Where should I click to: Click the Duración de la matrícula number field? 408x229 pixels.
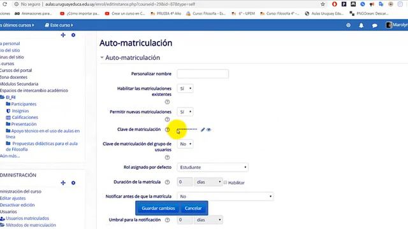point(185,182)
